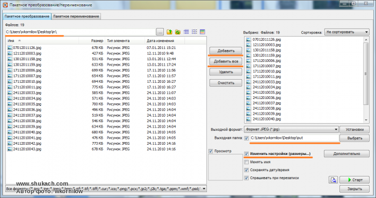Select 17112010011.jpg in the source list
376x198 pixels.
point(27,87)
